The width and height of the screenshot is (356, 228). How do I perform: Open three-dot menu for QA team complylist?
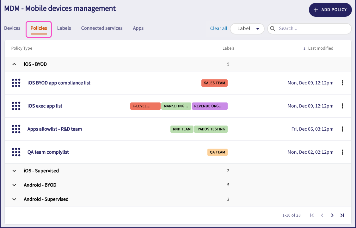pos(342,152)
